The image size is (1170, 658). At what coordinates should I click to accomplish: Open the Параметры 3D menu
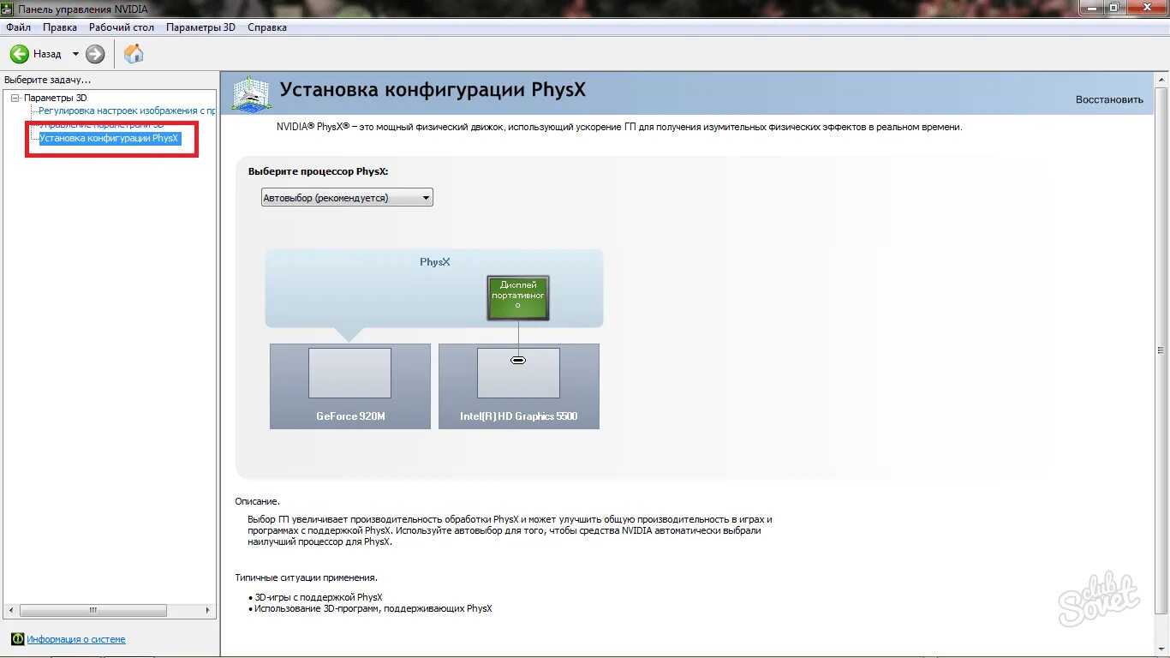click(200, 27)
